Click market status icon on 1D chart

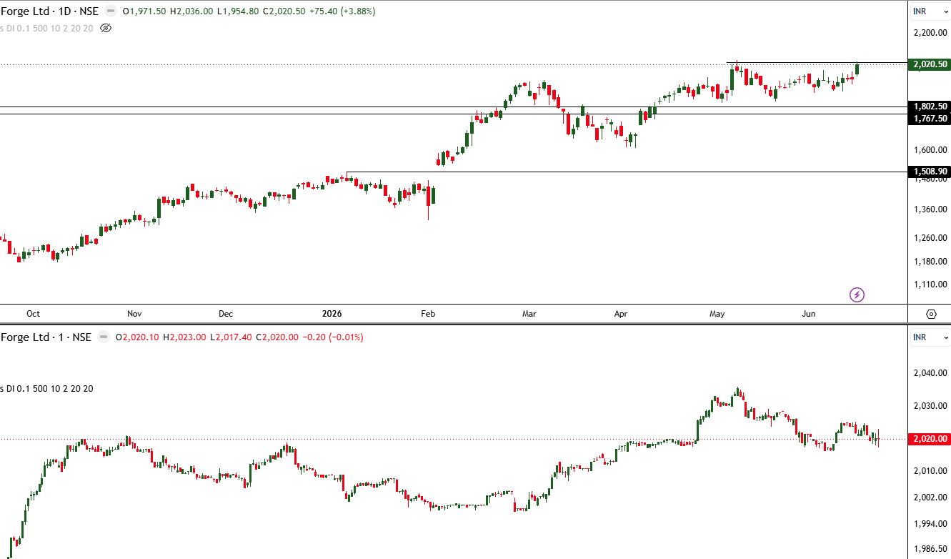111,11
